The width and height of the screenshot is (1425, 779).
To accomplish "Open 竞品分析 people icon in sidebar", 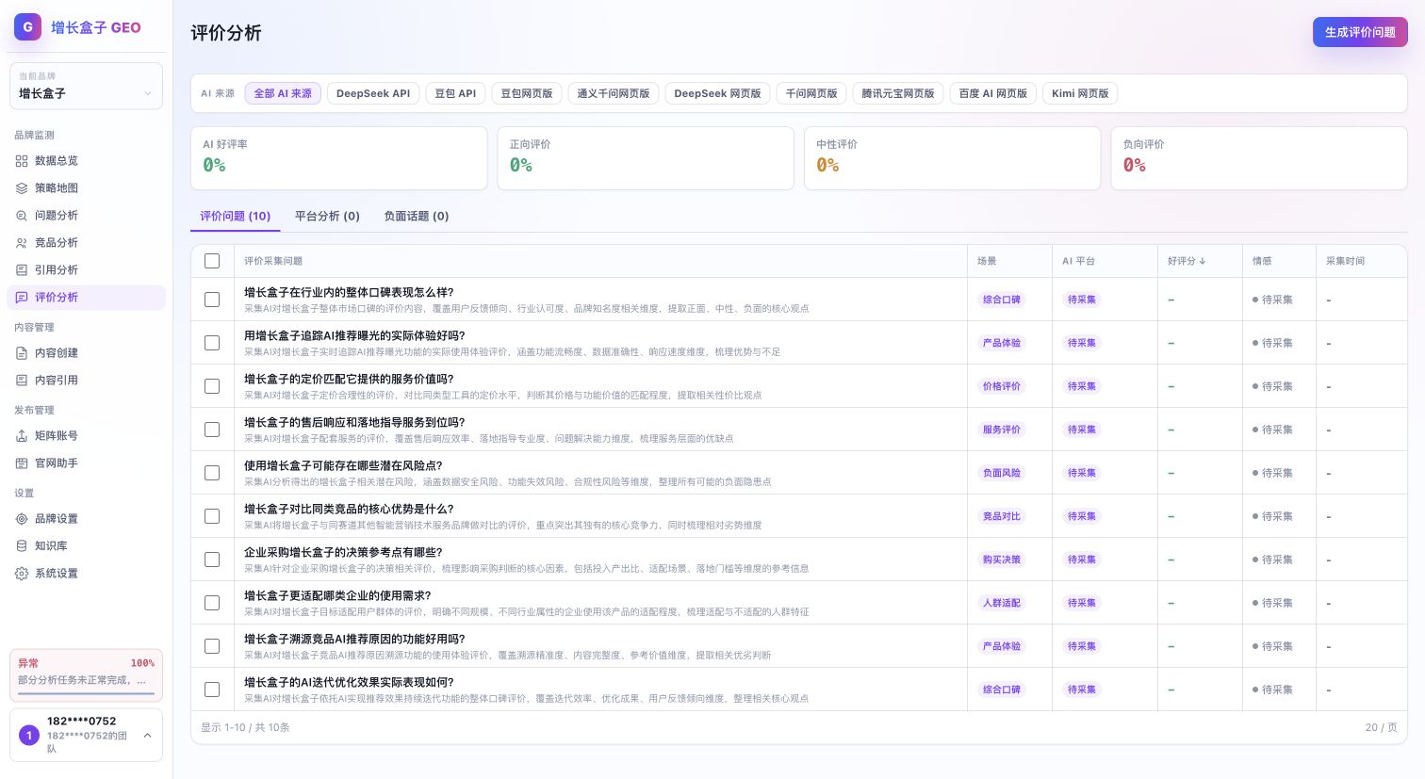I will coord(22,243).
